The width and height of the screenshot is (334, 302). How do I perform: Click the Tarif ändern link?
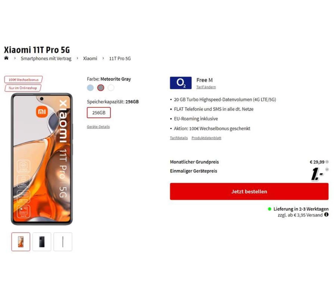tap(206, 87)
